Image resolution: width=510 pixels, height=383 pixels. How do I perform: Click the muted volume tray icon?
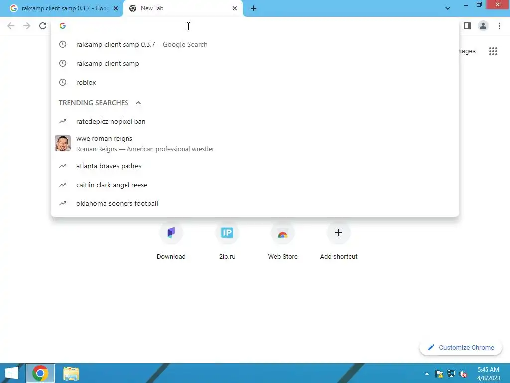click(463, 374)
